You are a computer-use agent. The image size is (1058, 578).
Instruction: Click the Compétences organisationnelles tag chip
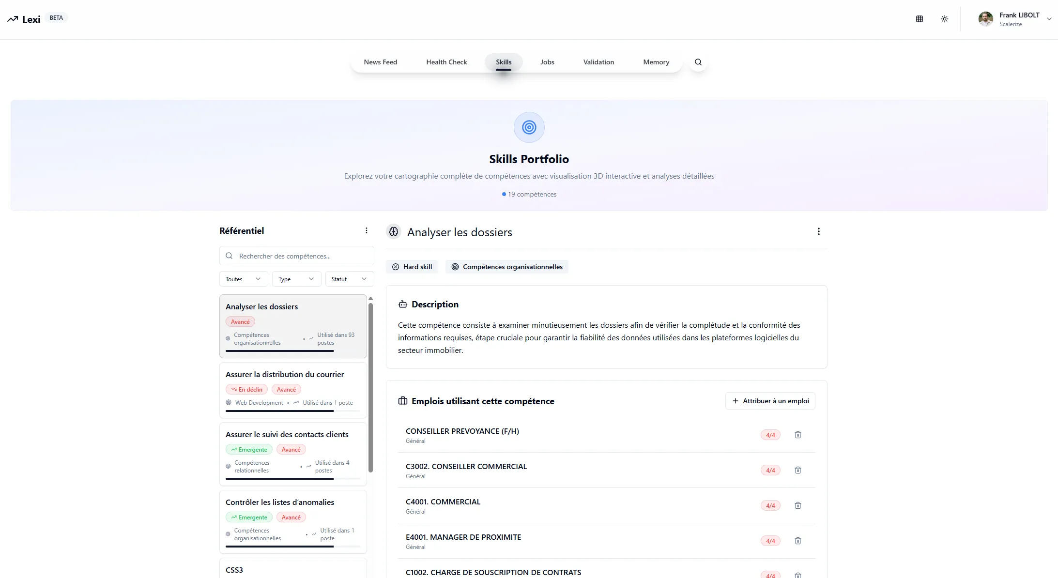click(x=507, y=267)
